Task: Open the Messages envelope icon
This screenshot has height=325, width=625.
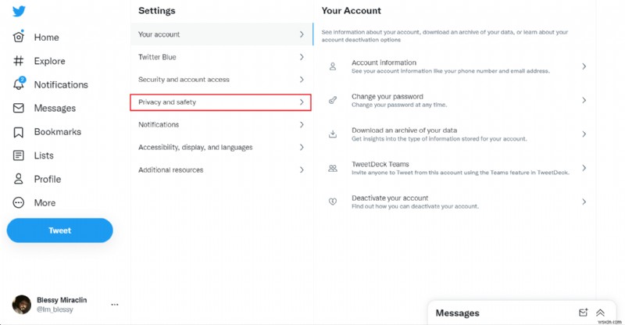Action: [19, 108]
